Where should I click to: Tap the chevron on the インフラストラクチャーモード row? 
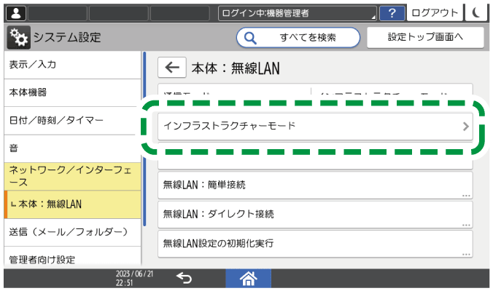click(x=465, y=127)
